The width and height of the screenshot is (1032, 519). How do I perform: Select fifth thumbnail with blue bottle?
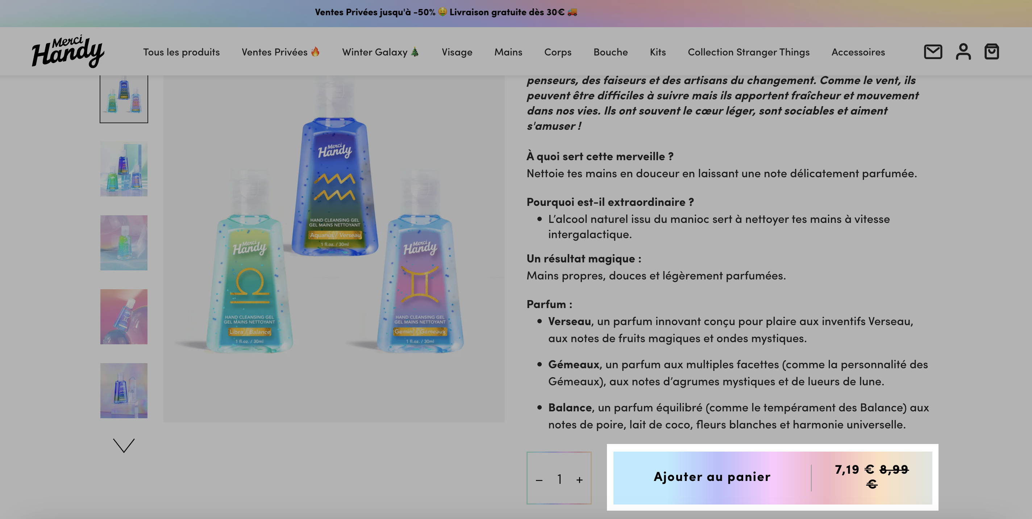click(x=124, y=390)
